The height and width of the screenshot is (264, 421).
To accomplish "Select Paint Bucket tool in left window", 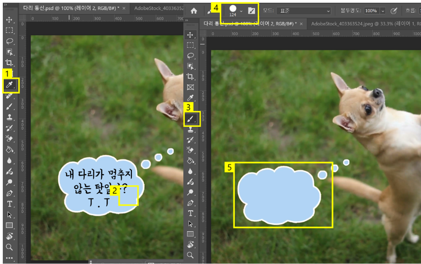I will click(x=10, y=149).
